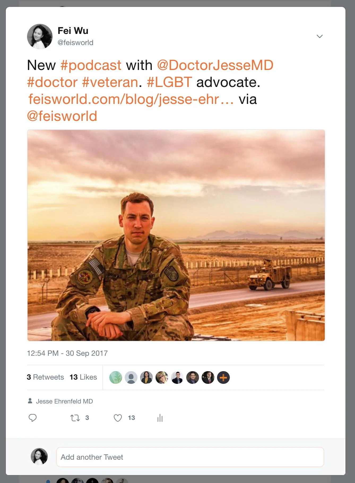Open the soldier photo in the tweet

[x=176, y=235]
